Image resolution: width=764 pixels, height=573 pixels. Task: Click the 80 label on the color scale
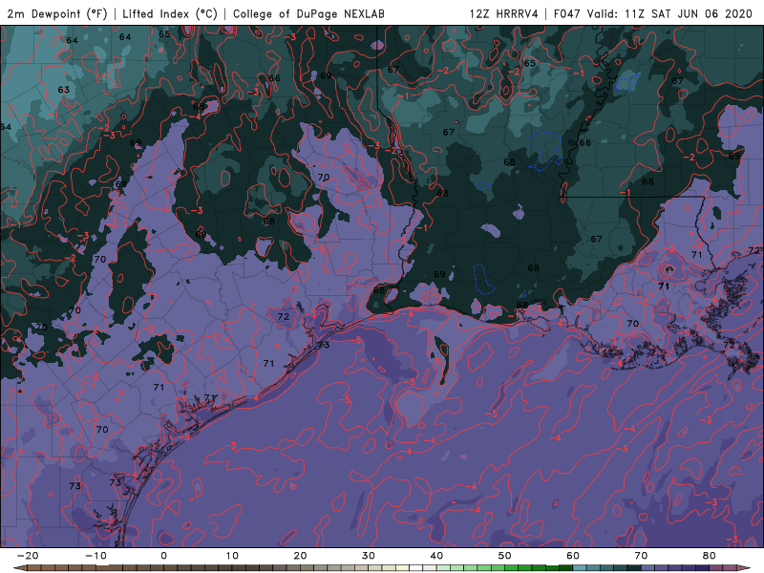click(x=710, y=556)
